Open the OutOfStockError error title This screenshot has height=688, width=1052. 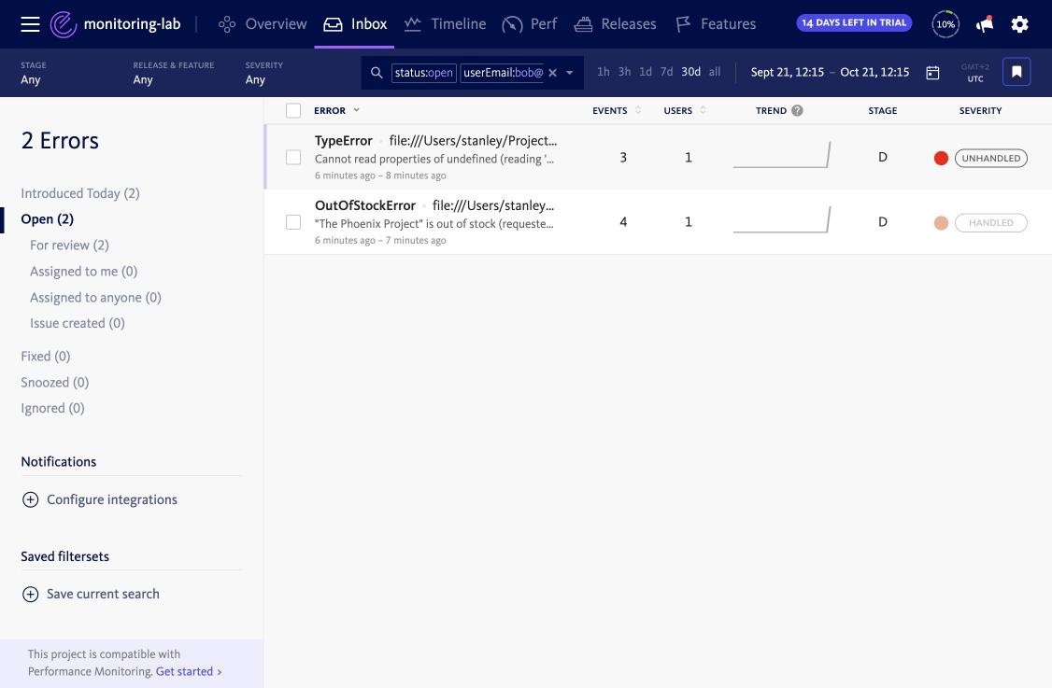365,205
